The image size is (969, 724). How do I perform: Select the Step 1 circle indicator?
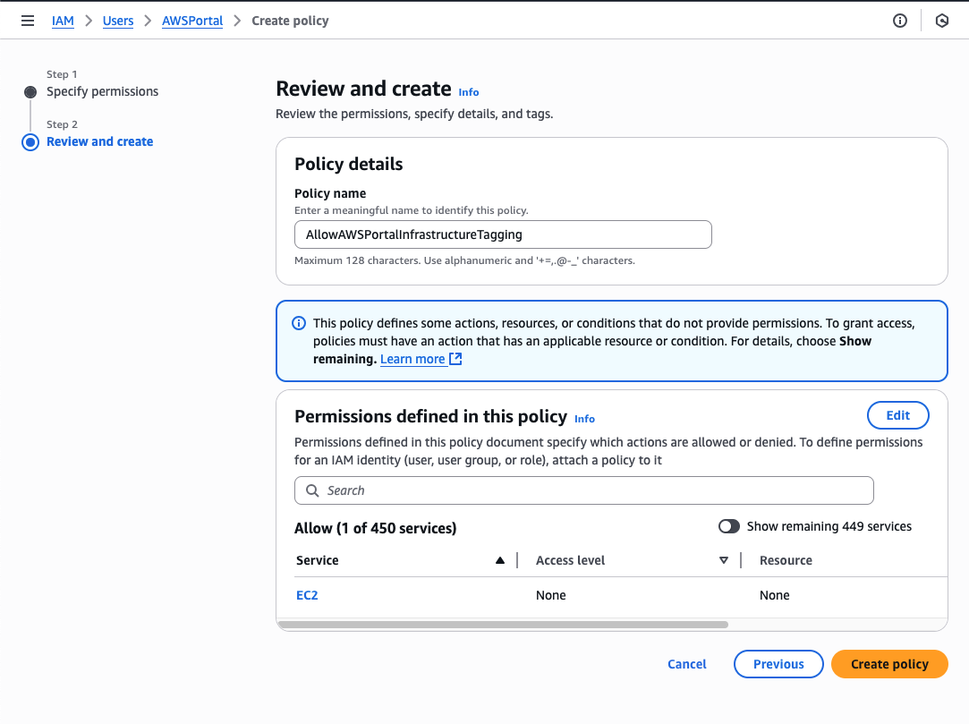click(30, 91)
